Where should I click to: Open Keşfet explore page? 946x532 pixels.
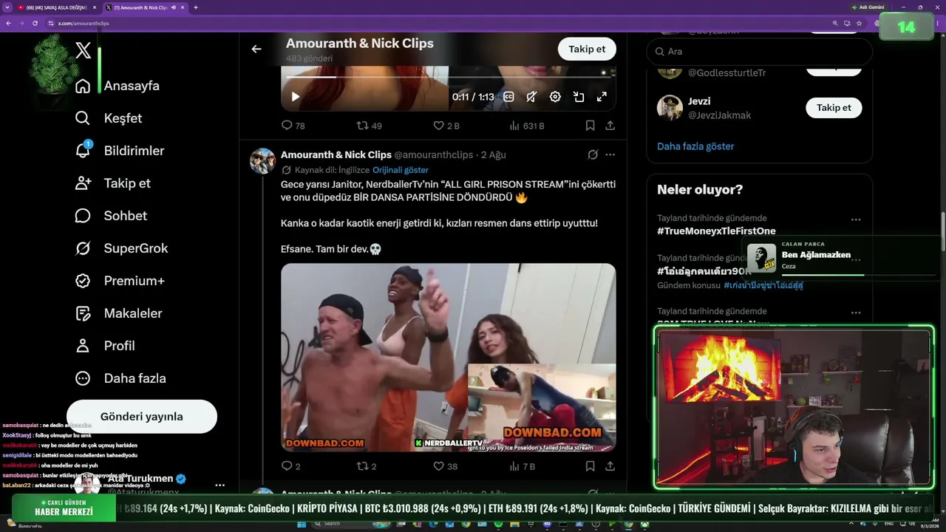[109, 118]
